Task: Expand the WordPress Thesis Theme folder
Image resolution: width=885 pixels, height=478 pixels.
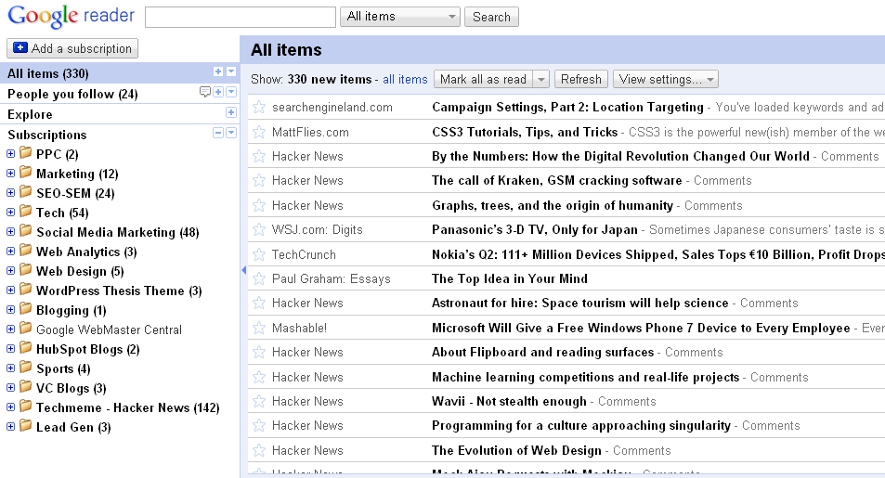Action: click(11, 291)
